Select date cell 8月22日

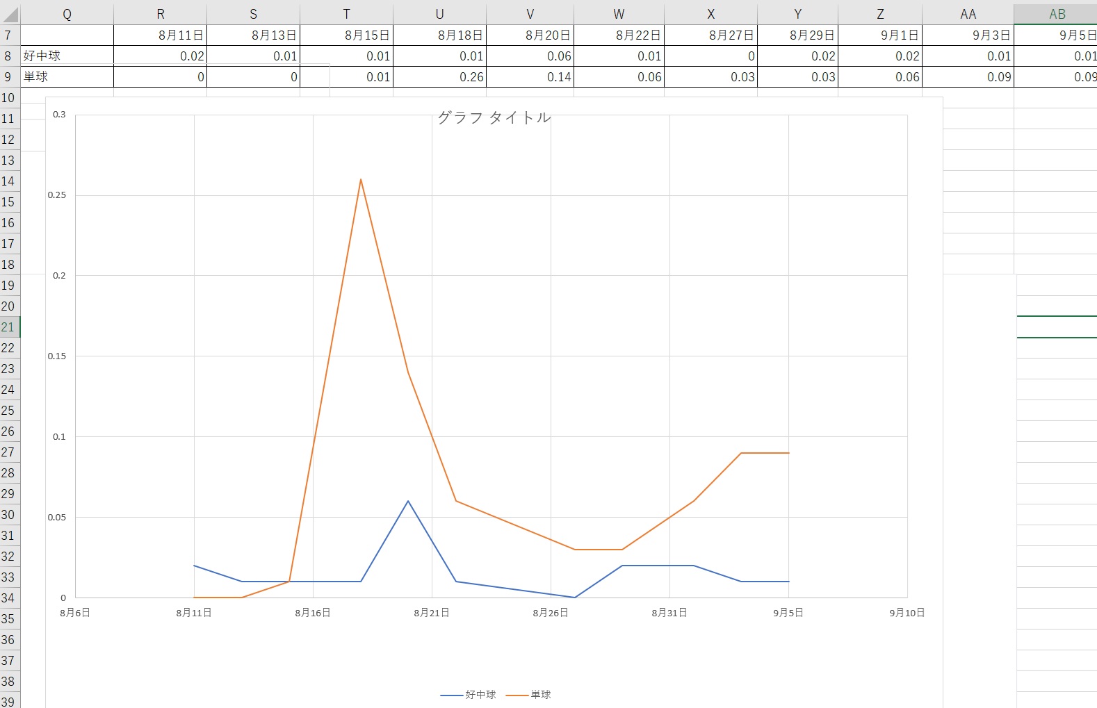click(x=619, y=35)
